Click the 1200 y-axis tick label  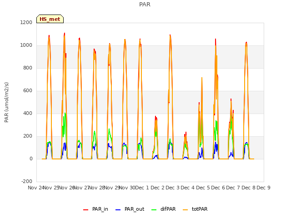26,22
